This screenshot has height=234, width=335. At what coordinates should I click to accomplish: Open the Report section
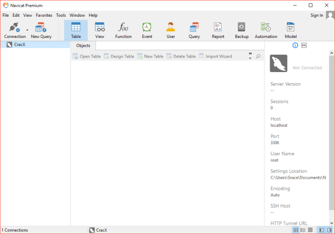coord(218,30)
